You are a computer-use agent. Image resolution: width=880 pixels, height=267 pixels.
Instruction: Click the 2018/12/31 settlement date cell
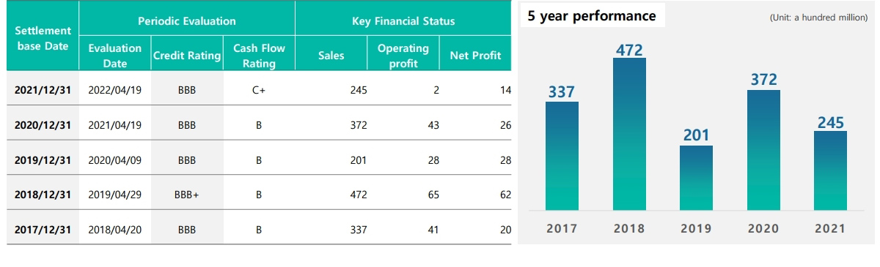(43, 195)
